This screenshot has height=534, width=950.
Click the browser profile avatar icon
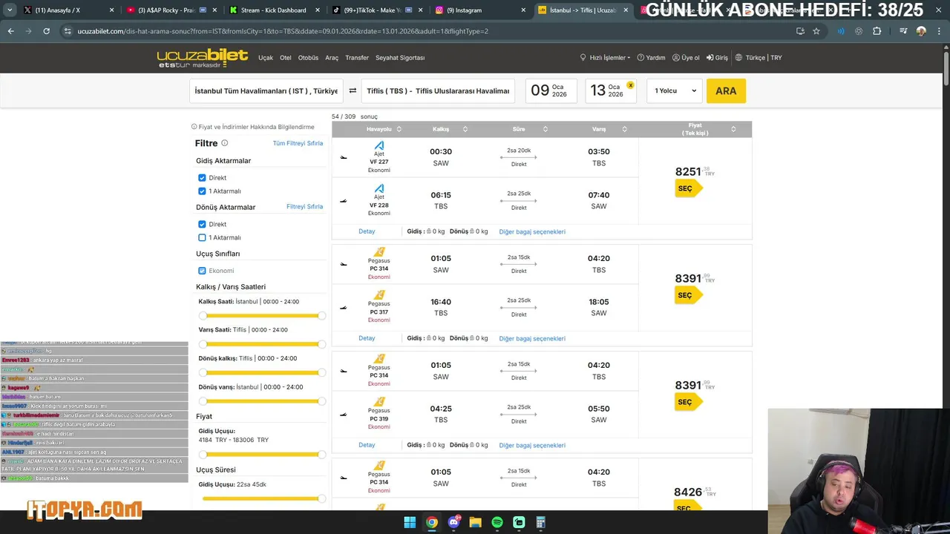[921, 31]
